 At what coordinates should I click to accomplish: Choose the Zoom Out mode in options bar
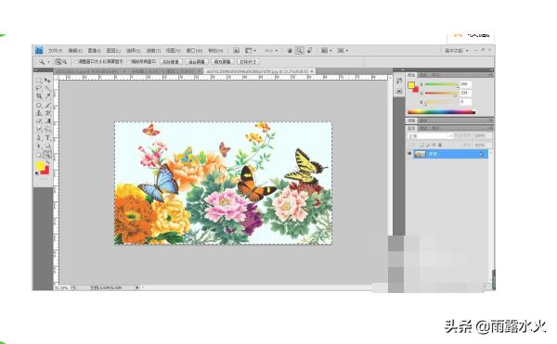[64, 62]
